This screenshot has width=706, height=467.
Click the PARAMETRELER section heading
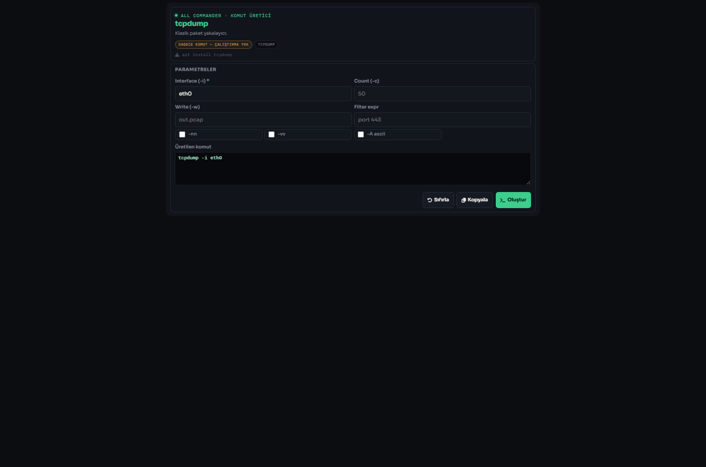click(x=196, y=70)
